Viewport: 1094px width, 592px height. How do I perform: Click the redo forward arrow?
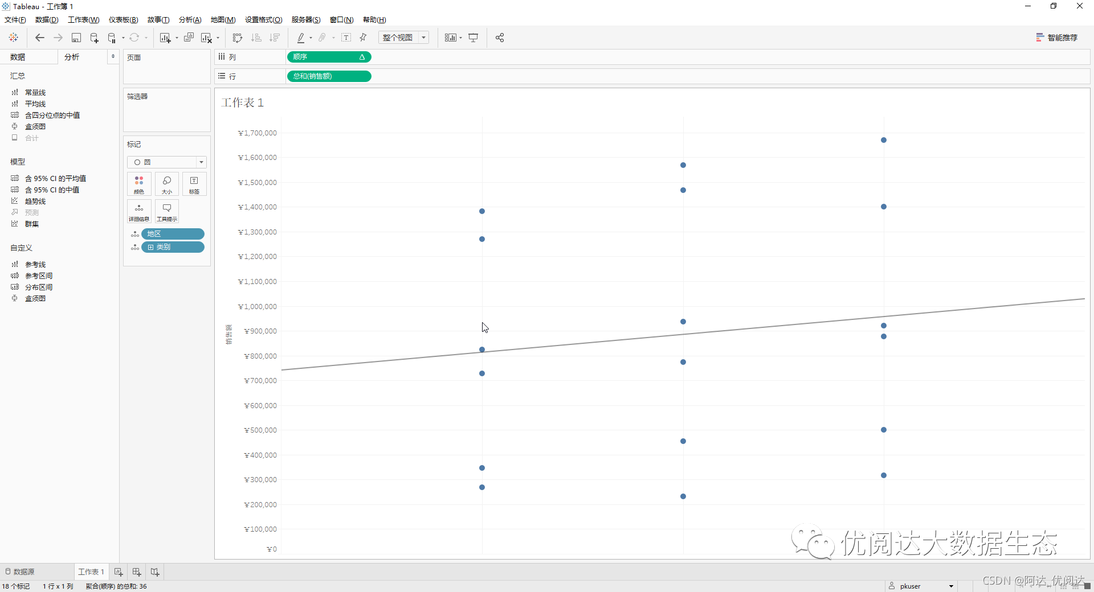pos(58,38)
